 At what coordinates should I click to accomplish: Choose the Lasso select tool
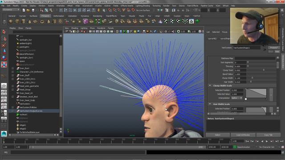(x=4, y=39)
